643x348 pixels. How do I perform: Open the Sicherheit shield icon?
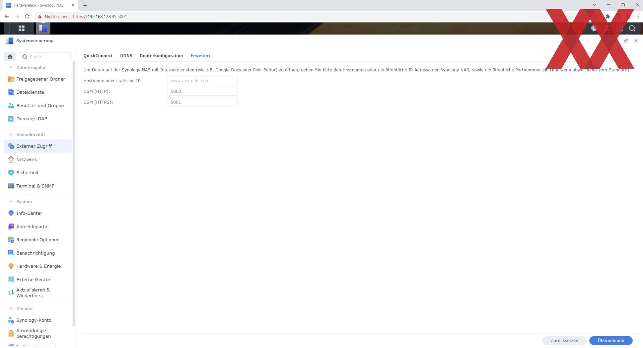(x=11, y=173)
